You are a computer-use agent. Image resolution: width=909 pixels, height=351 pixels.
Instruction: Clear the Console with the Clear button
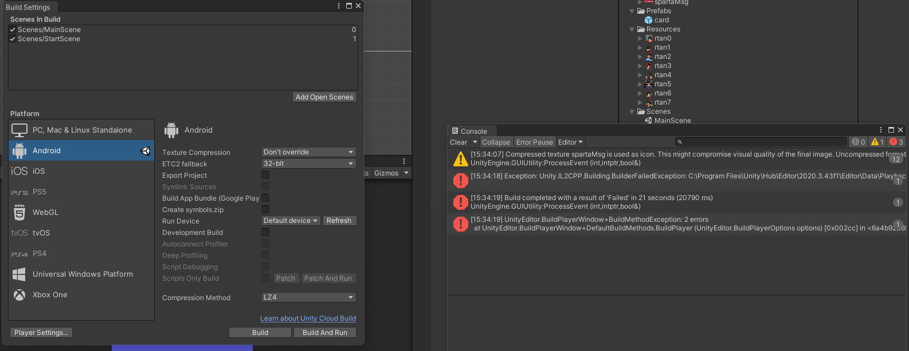(x=459, y=142)
